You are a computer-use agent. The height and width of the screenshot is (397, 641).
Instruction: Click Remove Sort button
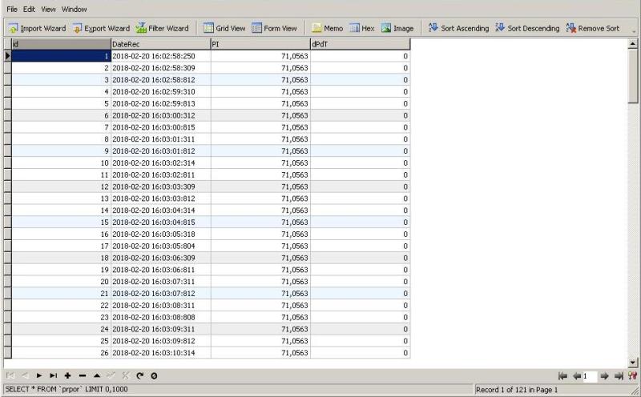[x=593, y=28]
